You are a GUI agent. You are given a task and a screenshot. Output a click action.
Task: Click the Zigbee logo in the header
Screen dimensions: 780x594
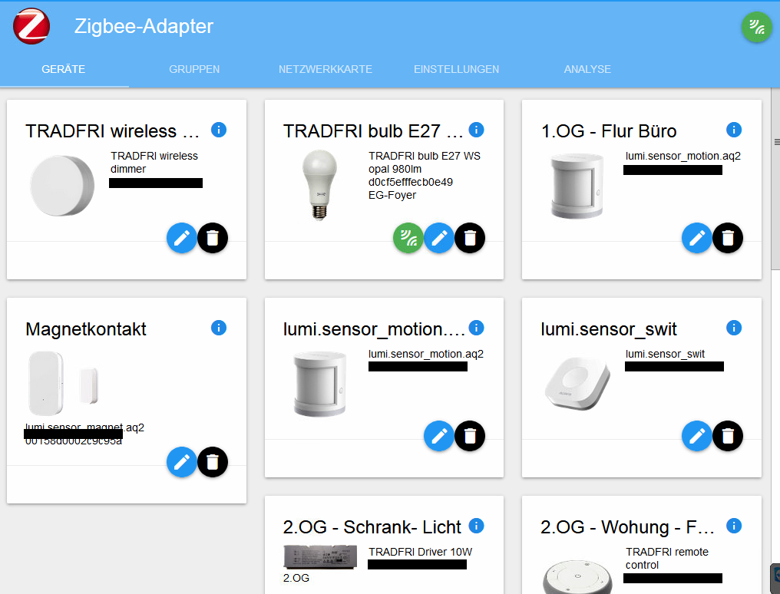[x=31, y=26]
